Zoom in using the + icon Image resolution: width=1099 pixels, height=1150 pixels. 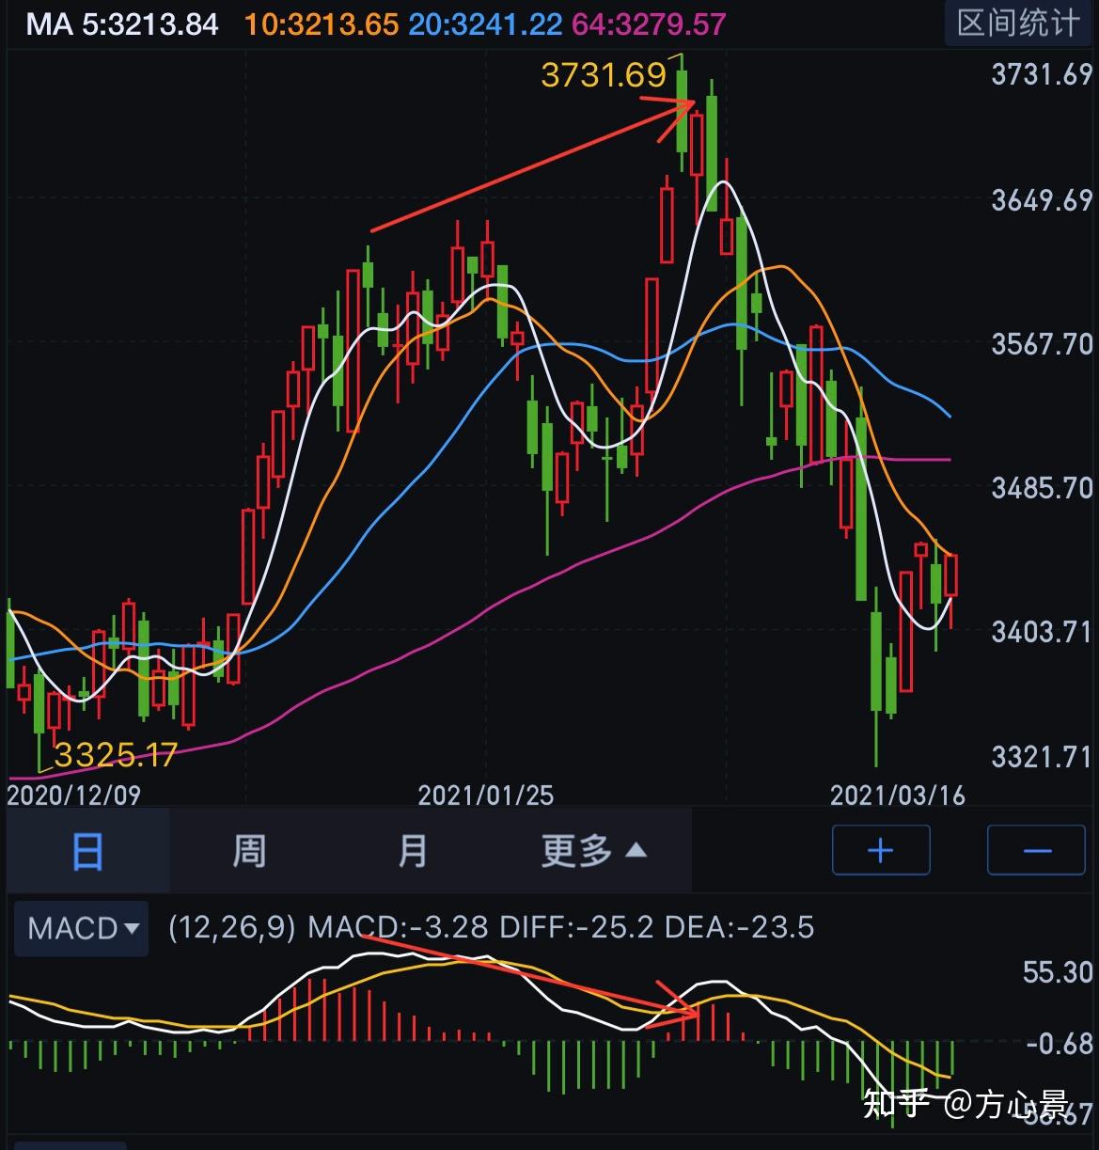click(880, 849)
